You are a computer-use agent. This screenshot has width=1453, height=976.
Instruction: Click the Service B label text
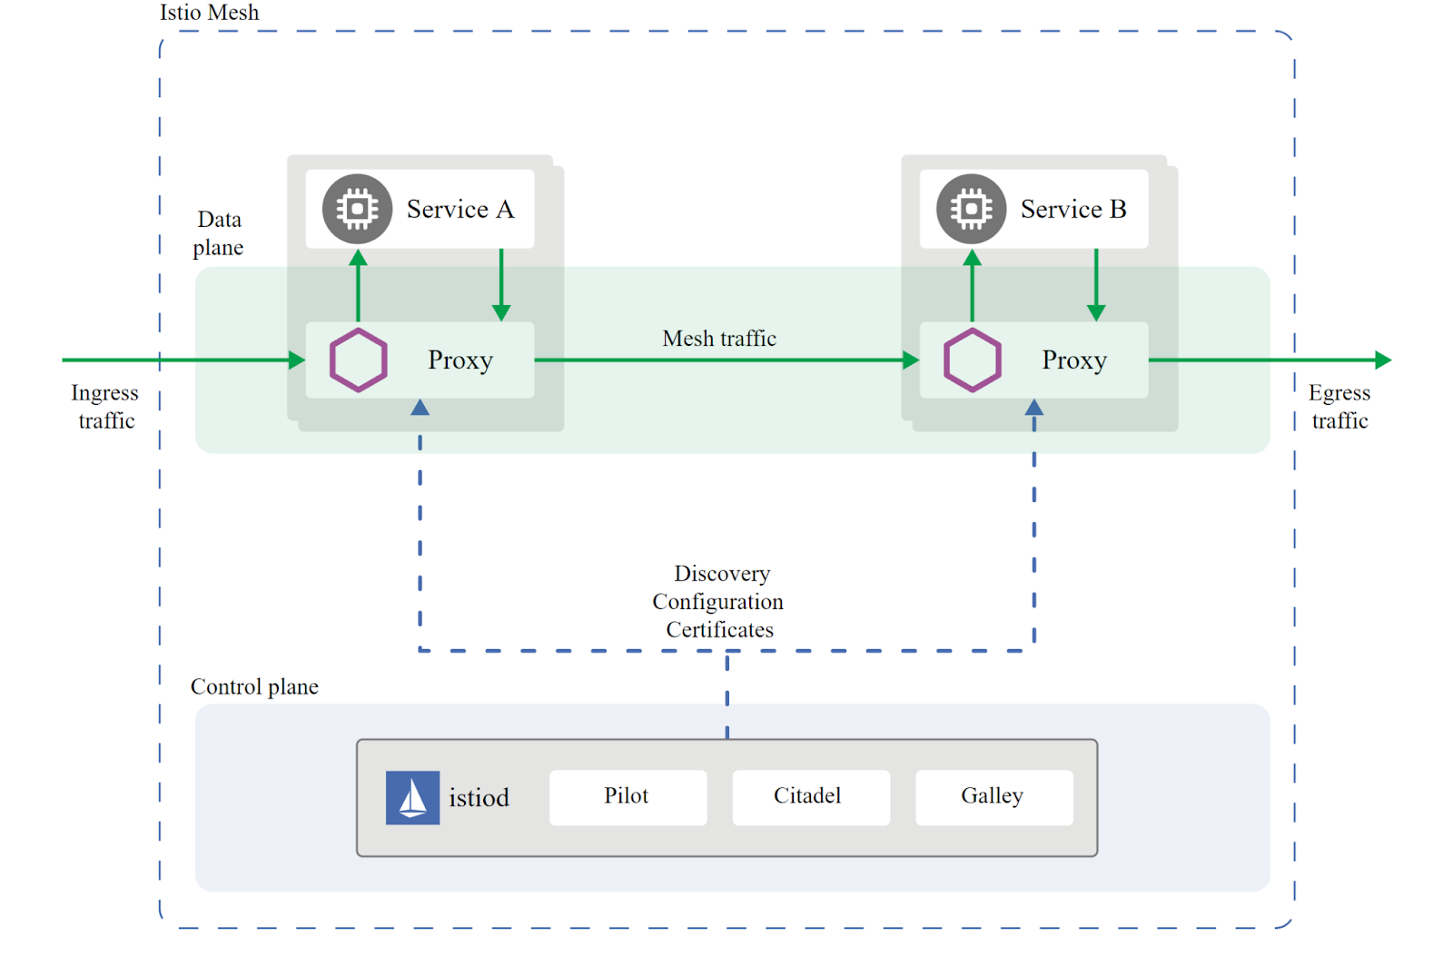pyautogui.click(x=1072, y=210)
